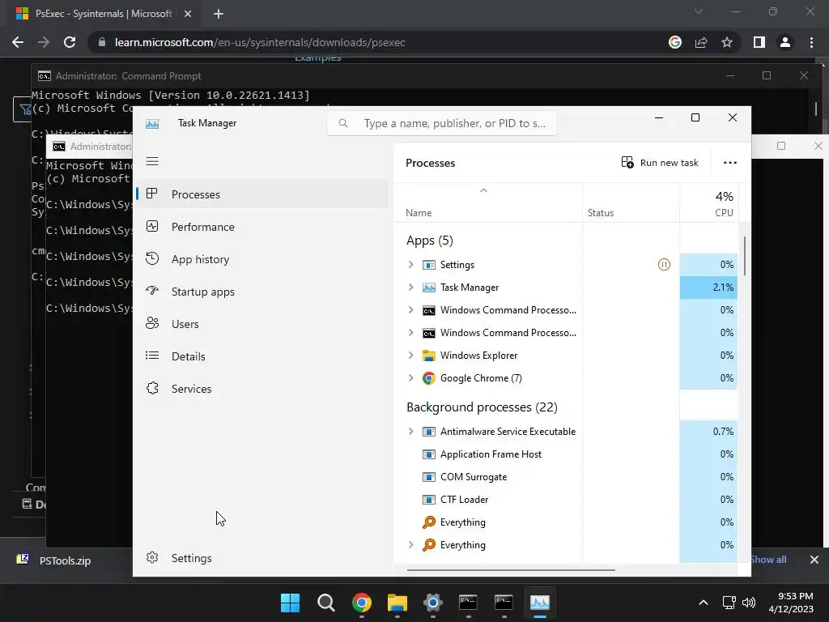Click the process list horizontal scrollbar
829x622 pixels.
coord(511,570)
